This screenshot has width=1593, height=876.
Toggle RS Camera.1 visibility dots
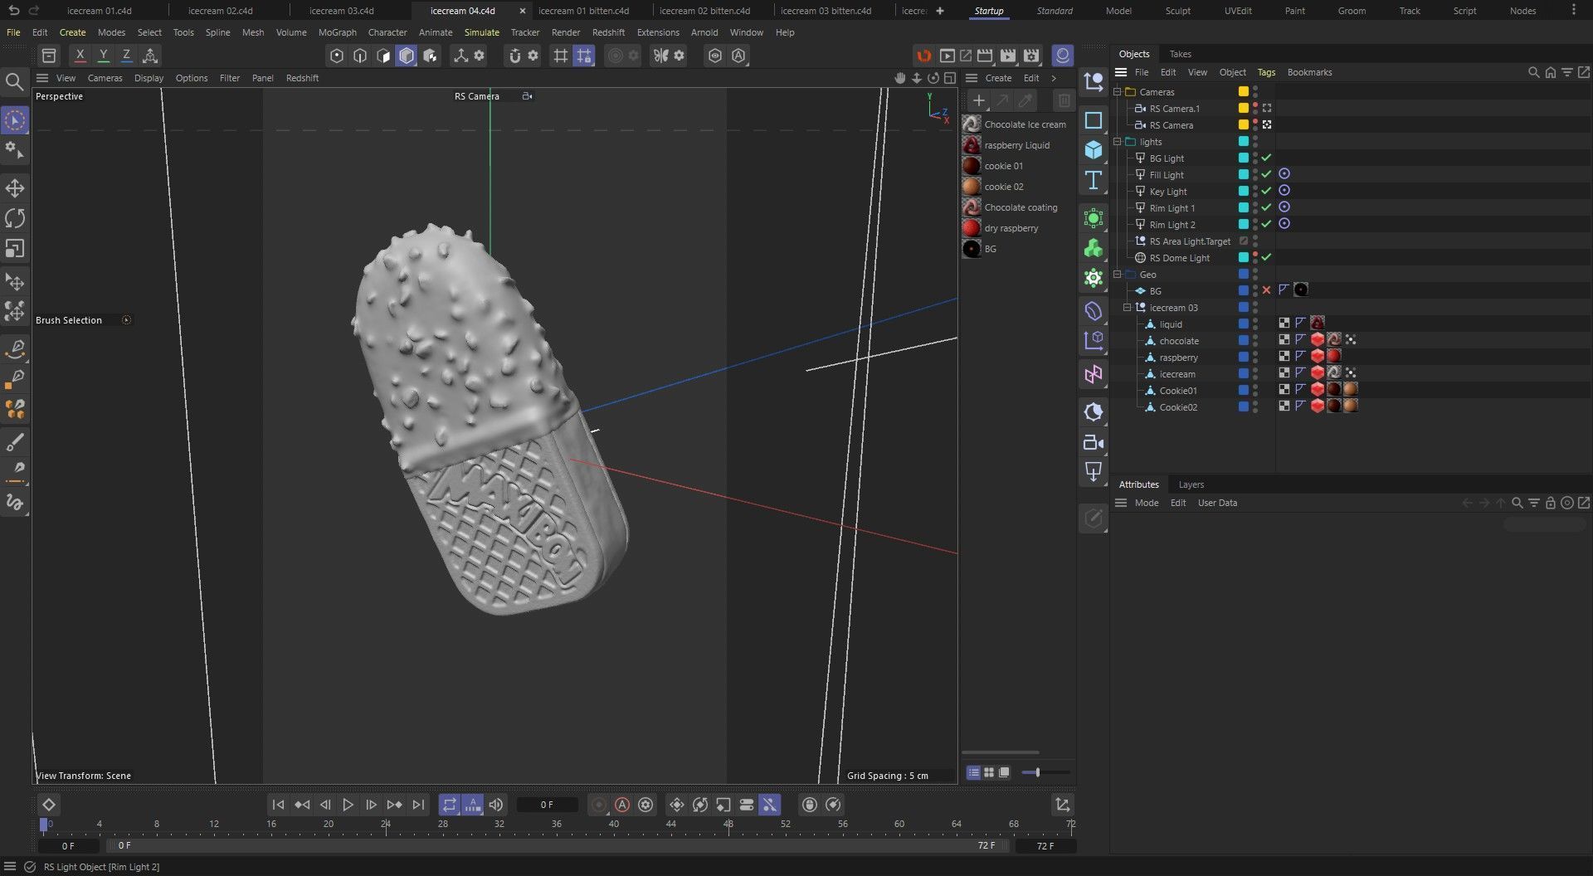pyautogui.click(x=1255, y=109)
